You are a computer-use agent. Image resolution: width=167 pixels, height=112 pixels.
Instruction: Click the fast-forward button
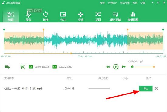click(x=124, y=67)
